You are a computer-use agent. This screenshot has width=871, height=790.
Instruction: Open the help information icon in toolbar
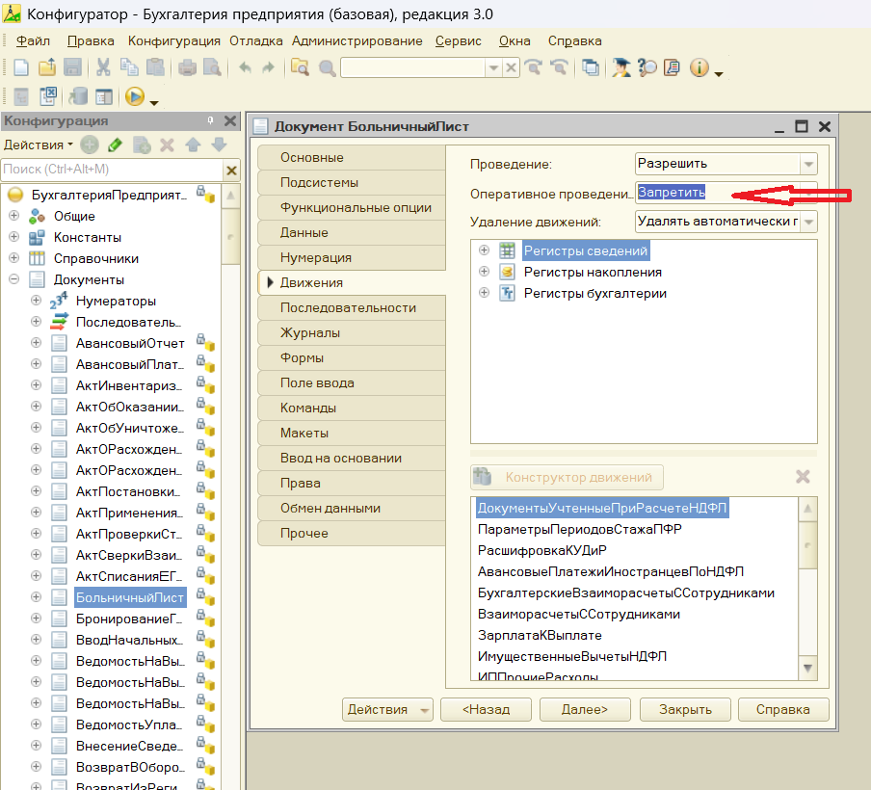[699, 67]
